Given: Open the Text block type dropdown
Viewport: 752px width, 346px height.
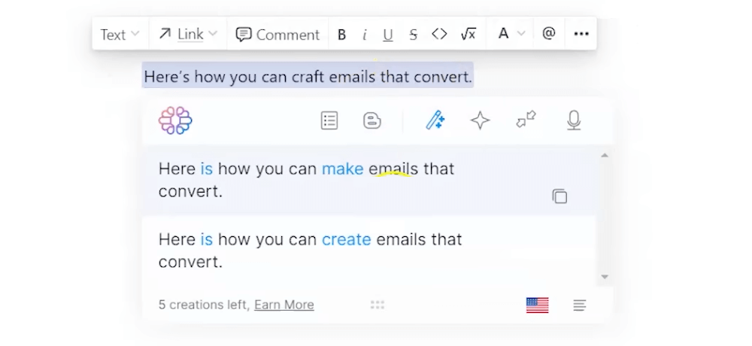Looking at the screenshot, I should click(x=120, y=35).
